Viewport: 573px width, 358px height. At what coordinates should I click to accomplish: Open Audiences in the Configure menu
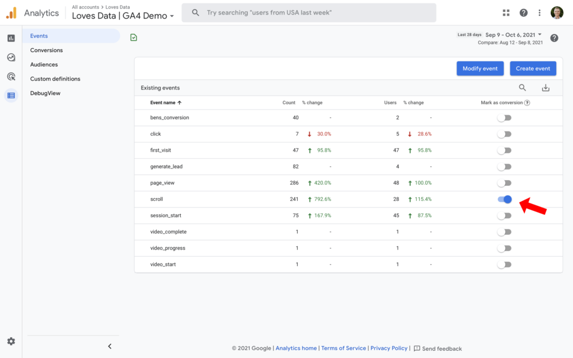tap(44, 64)
